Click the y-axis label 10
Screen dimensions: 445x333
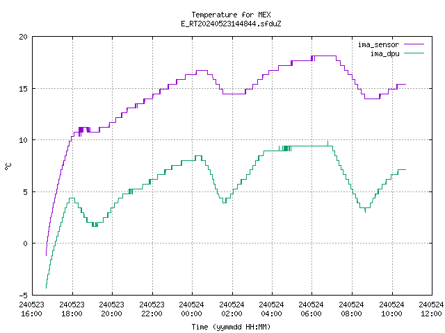tap(23, 140)
